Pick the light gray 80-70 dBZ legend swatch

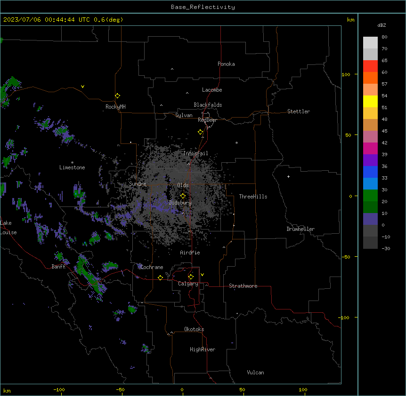coord(370,43)
